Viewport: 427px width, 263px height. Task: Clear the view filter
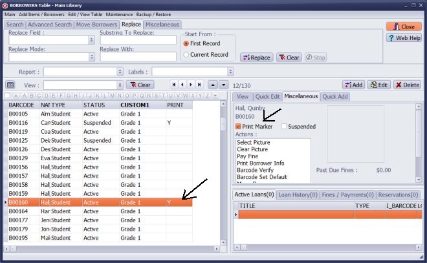tap(140, 85)
